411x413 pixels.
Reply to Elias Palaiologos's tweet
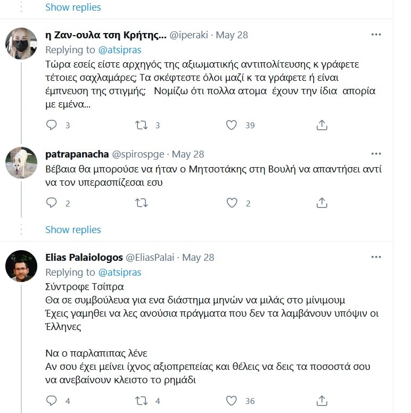point(51,401)
